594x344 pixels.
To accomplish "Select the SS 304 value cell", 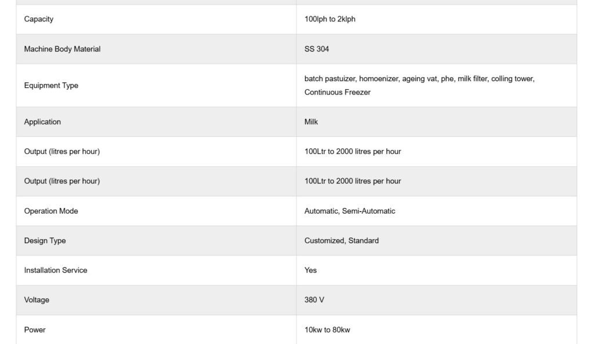I will click(317, 49).
